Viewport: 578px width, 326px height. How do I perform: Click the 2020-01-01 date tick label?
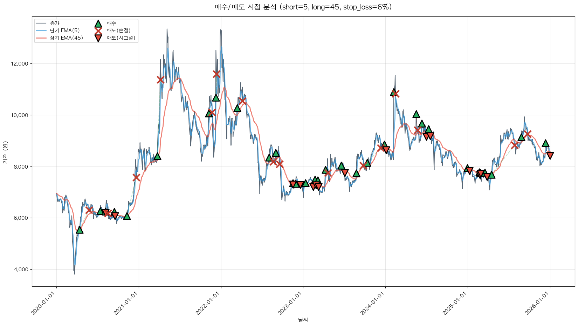(x=44, y=303)
